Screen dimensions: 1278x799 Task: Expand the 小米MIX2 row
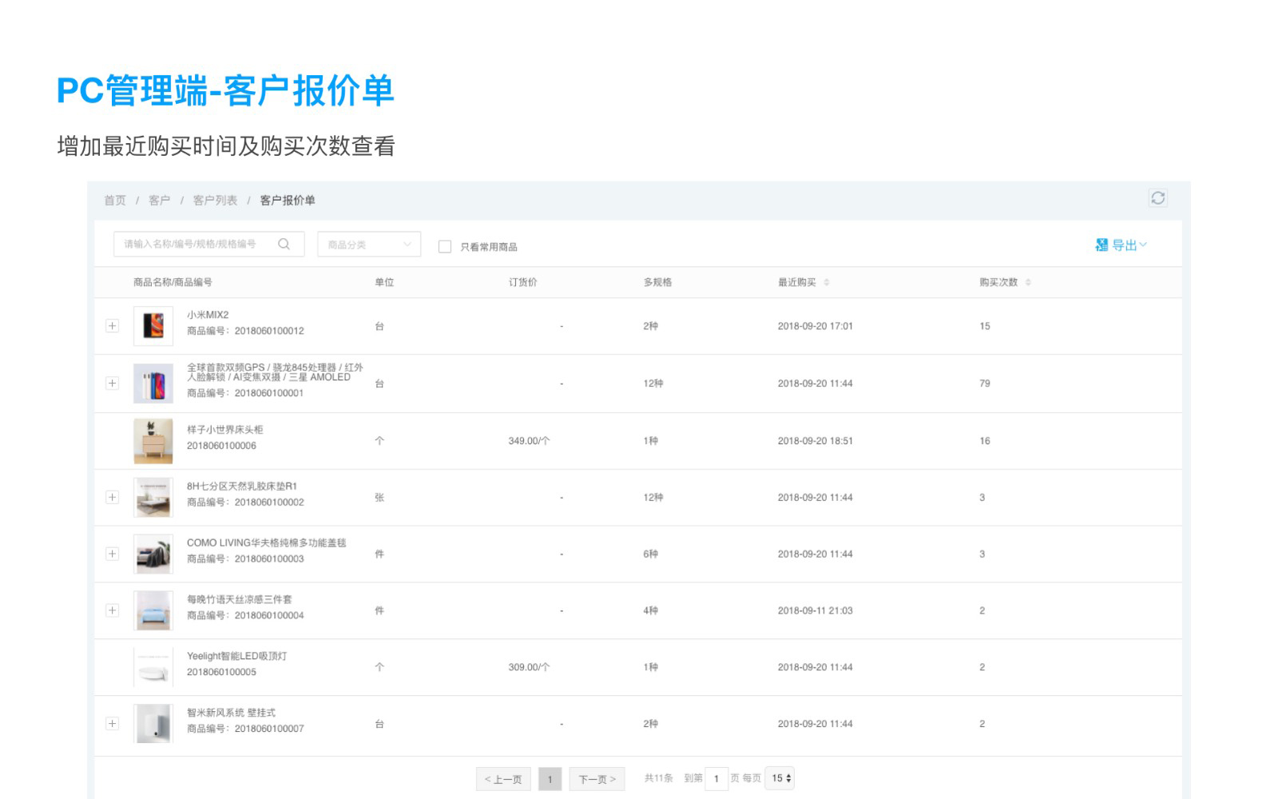(x=112, y=326)
